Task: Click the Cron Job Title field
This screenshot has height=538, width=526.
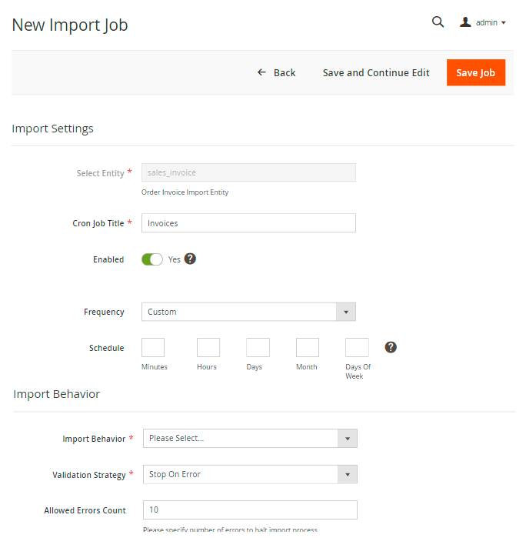Action: (x=248, y=223)
